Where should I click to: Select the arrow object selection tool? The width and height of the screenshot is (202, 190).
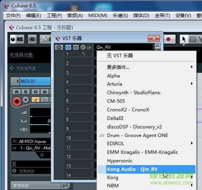coord(184,39)
